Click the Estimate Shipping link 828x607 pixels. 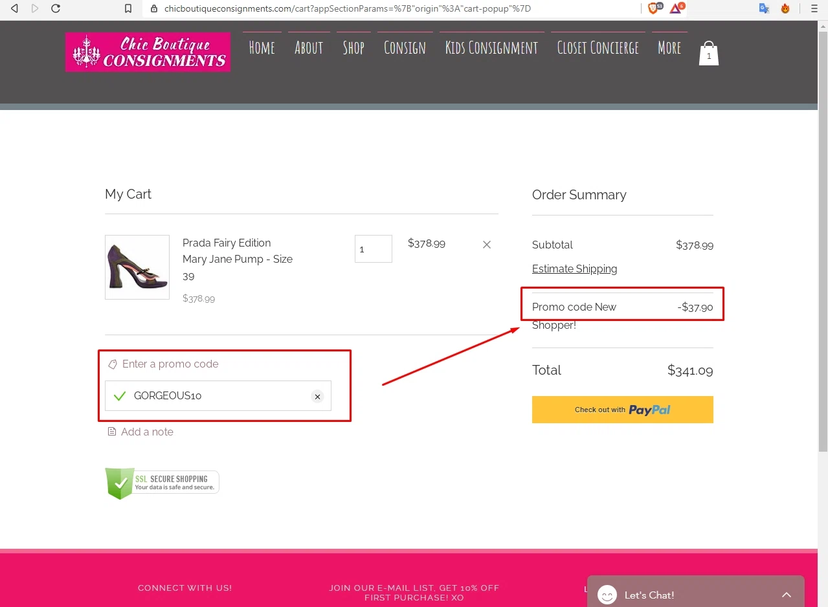(574, 269)
